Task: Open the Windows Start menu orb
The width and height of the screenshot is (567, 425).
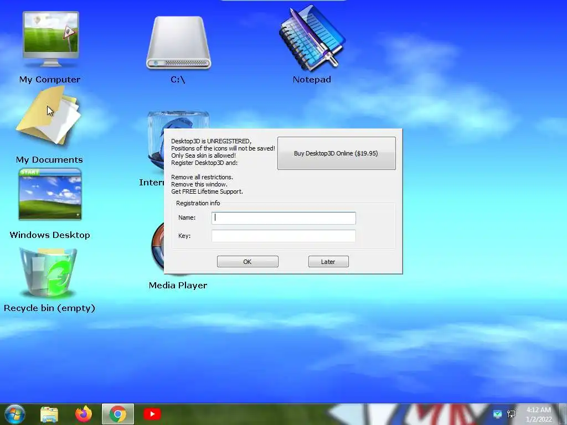Action: click(x=15, y=414)
